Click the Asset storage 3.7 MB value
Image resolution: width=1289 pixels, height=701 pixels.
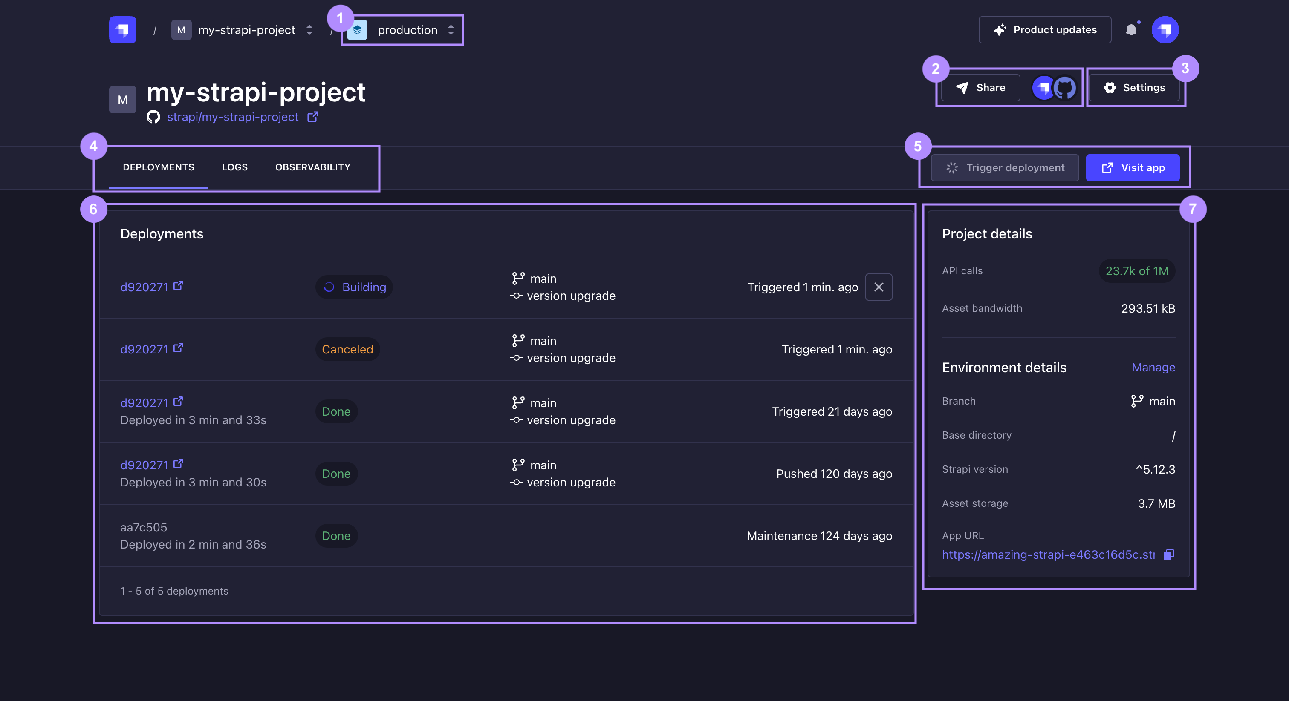(x=1156, y=503)
